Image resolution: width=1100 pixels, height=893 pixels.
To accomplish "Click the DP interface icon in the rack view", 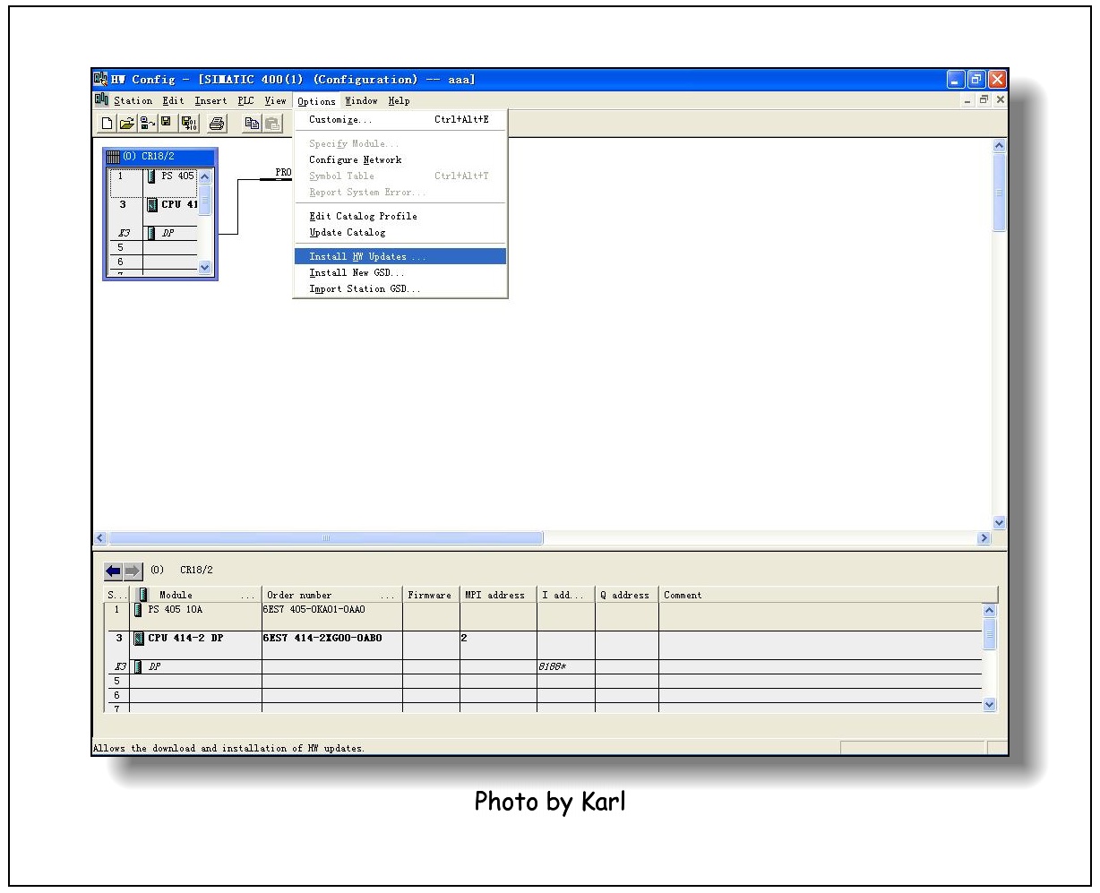I will 151,234.
